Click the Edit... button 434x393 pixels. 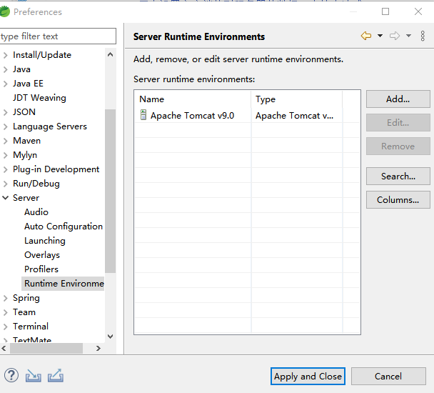[398, 122]
